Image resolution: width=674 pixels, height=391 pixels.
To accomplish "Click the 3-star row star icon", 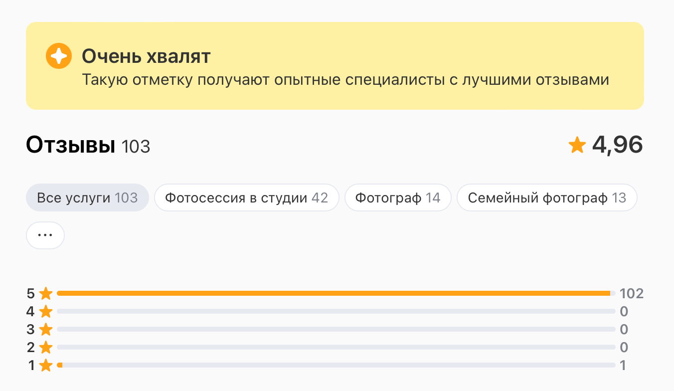I will pos(46,330).
